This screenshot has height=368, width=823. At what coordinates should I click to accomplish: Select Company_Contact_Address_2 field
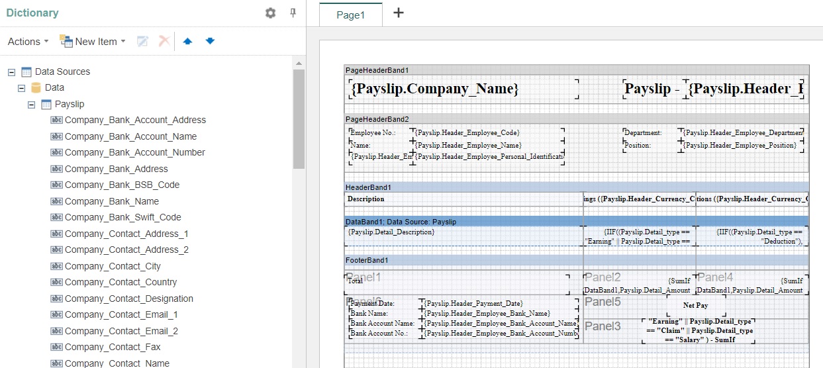[x=126, y=250]
